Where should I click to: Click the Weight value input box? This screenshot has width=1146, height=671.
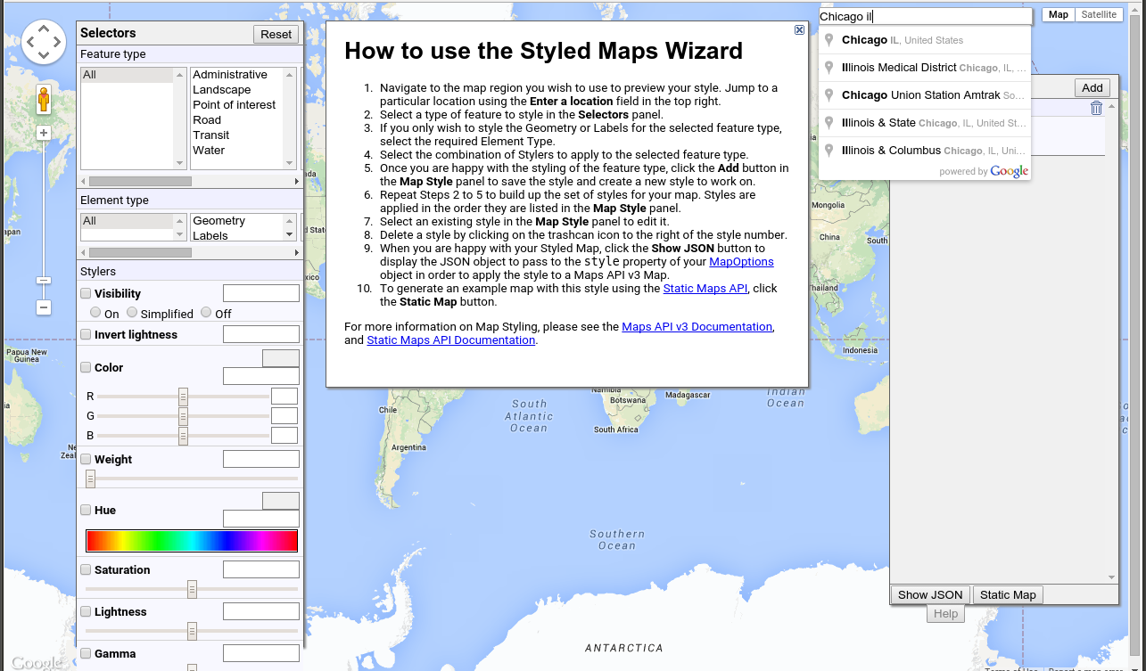pos(261,459)
